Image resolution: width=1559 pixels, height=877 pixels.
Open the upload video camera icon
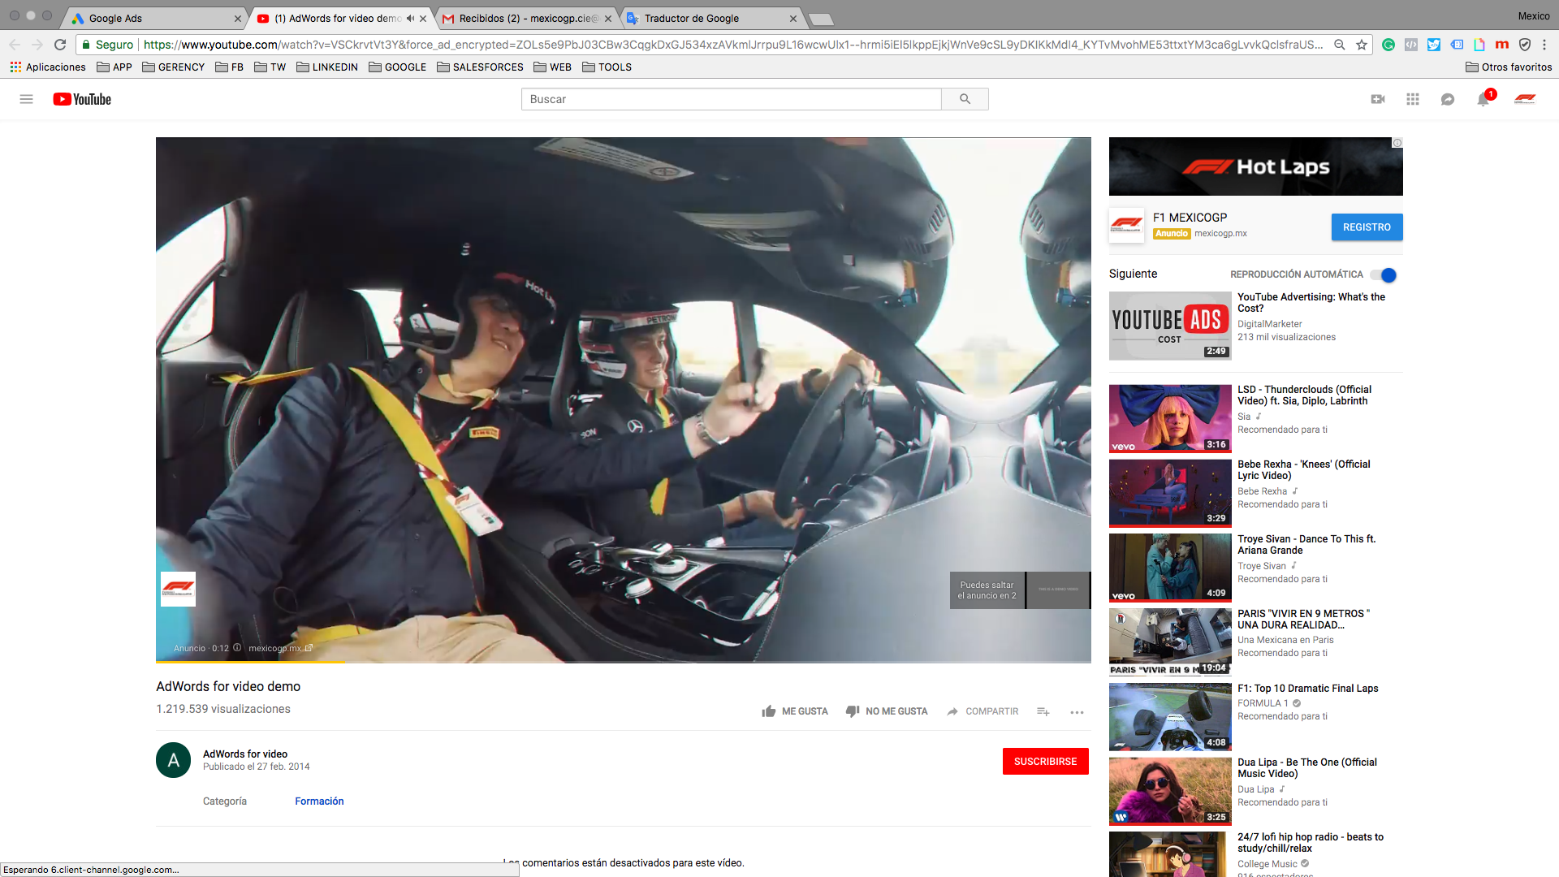[x=1378, y=99]
